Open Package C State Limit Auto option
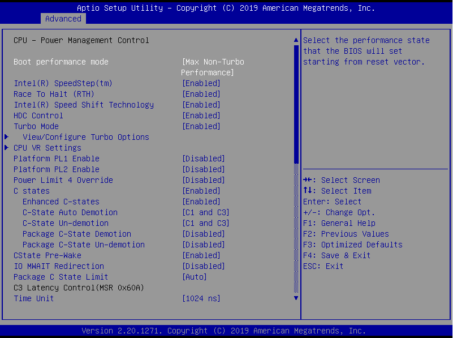This screenshot has width=453, height=338. 194,277
